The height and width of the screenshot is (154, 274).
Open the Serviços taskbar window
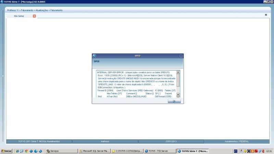(x=62, y=151)
